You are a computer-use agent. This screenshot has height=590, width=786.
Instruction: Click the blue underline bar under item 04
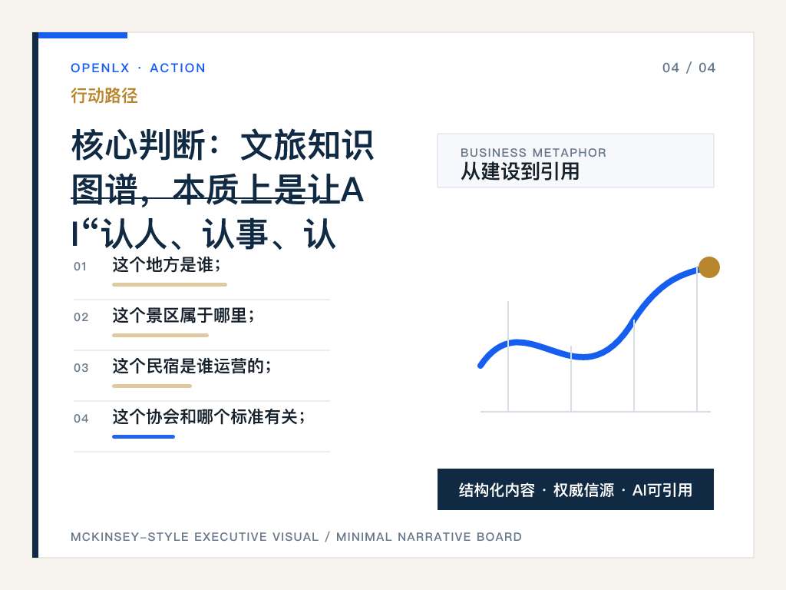pyautogui.click(x=144, y=436)
